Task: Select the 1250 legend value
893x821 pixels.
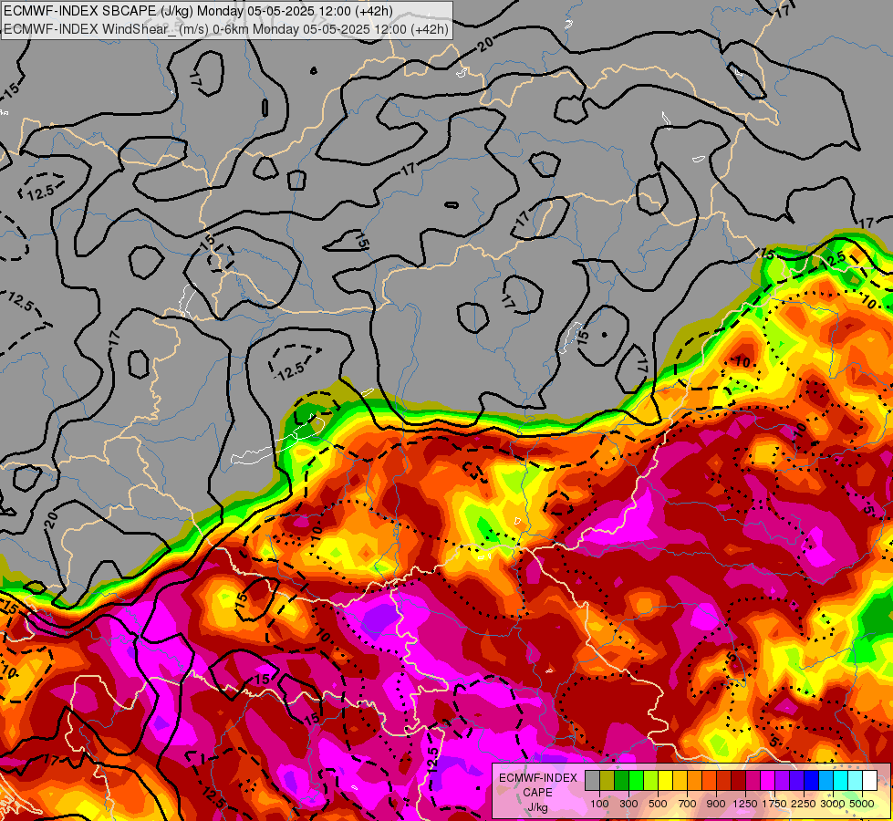Action: [745, 804]
